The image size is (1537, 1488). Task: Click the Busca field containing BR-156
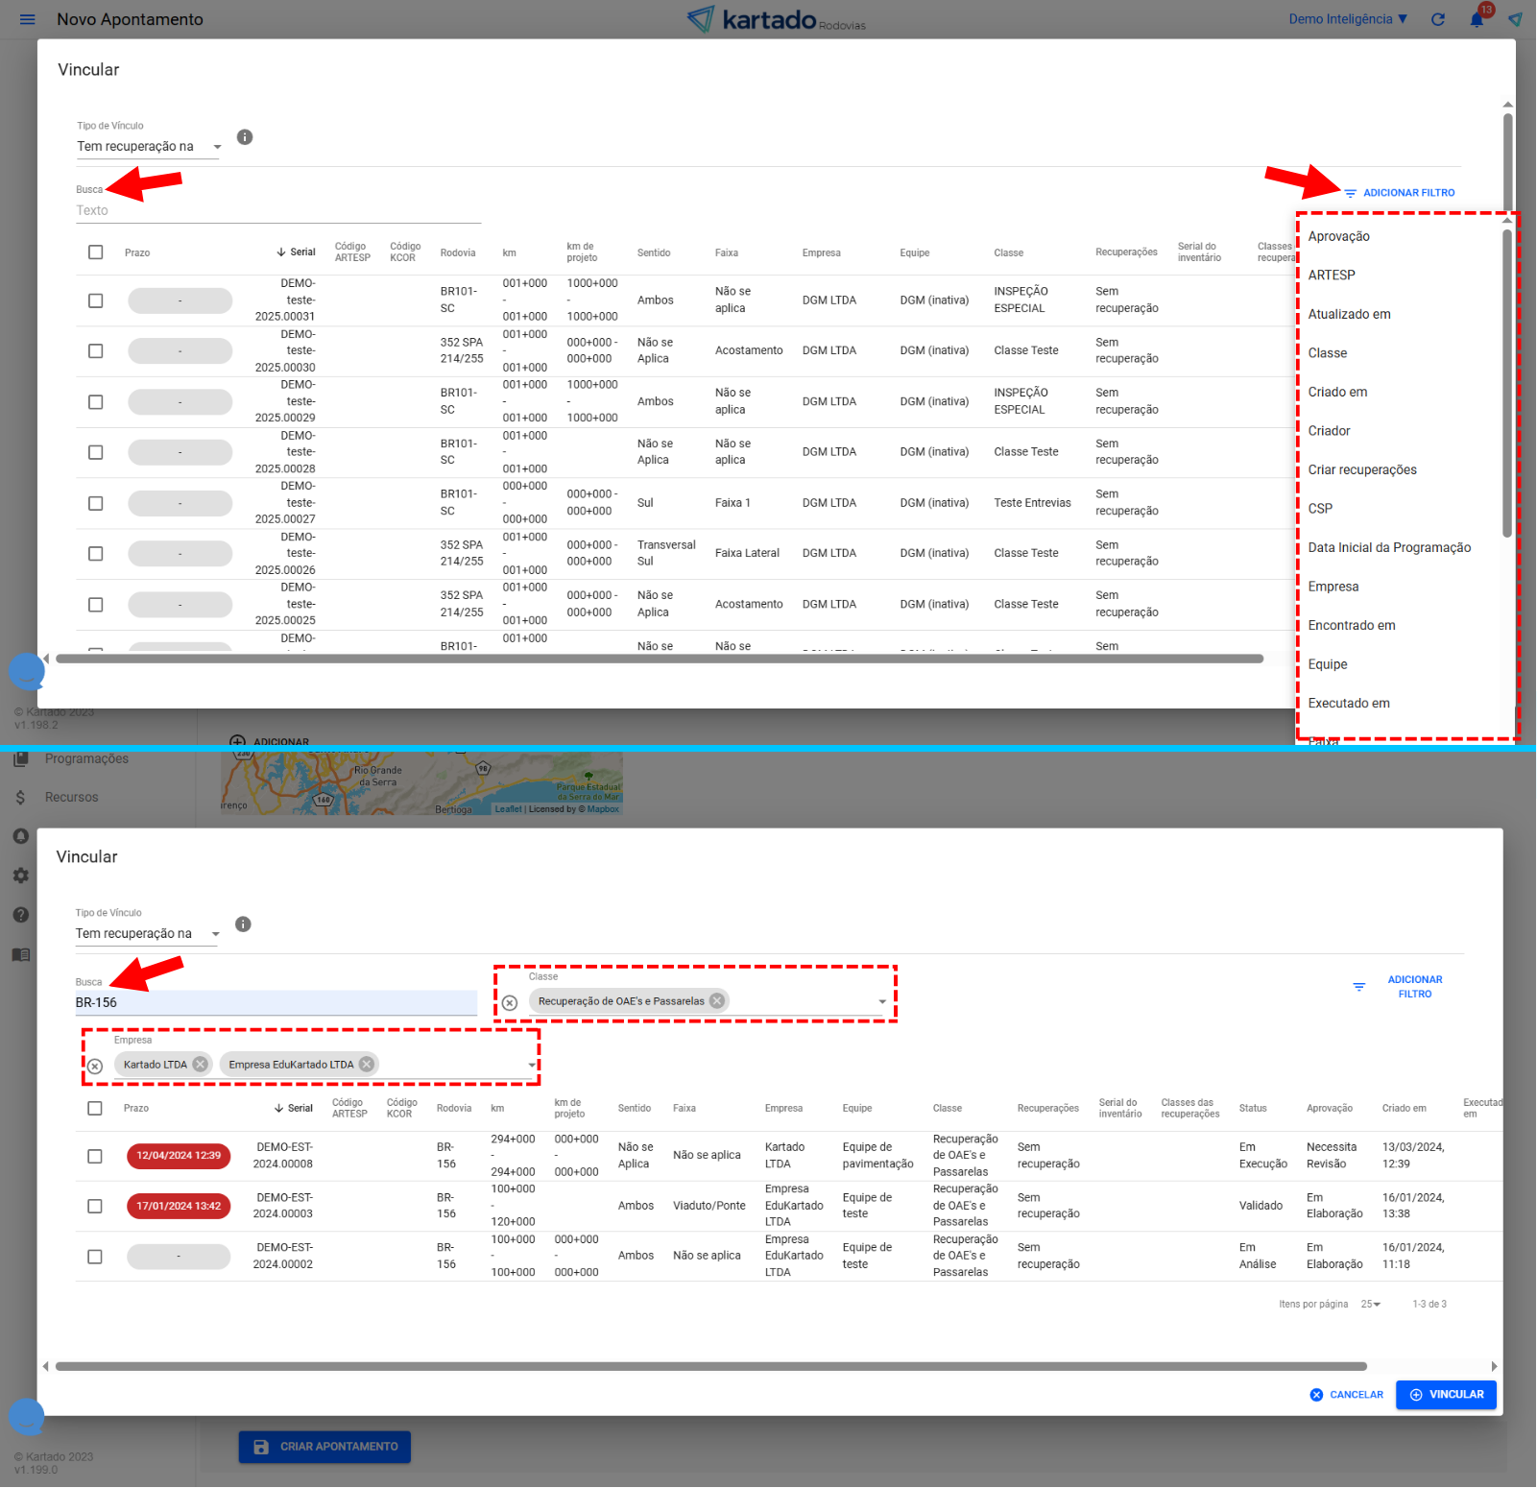pyautogui.click(x=276, y=1002)
